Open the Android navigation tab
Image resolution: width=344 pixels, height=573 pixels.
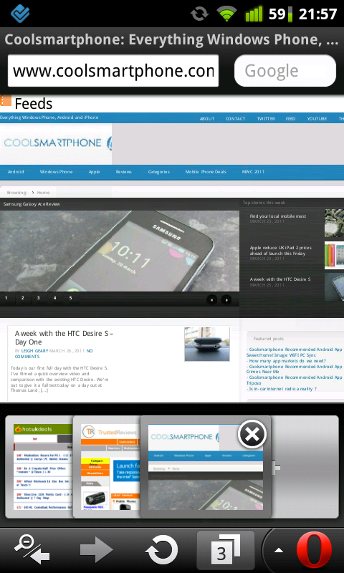click(x=16, y=172)
